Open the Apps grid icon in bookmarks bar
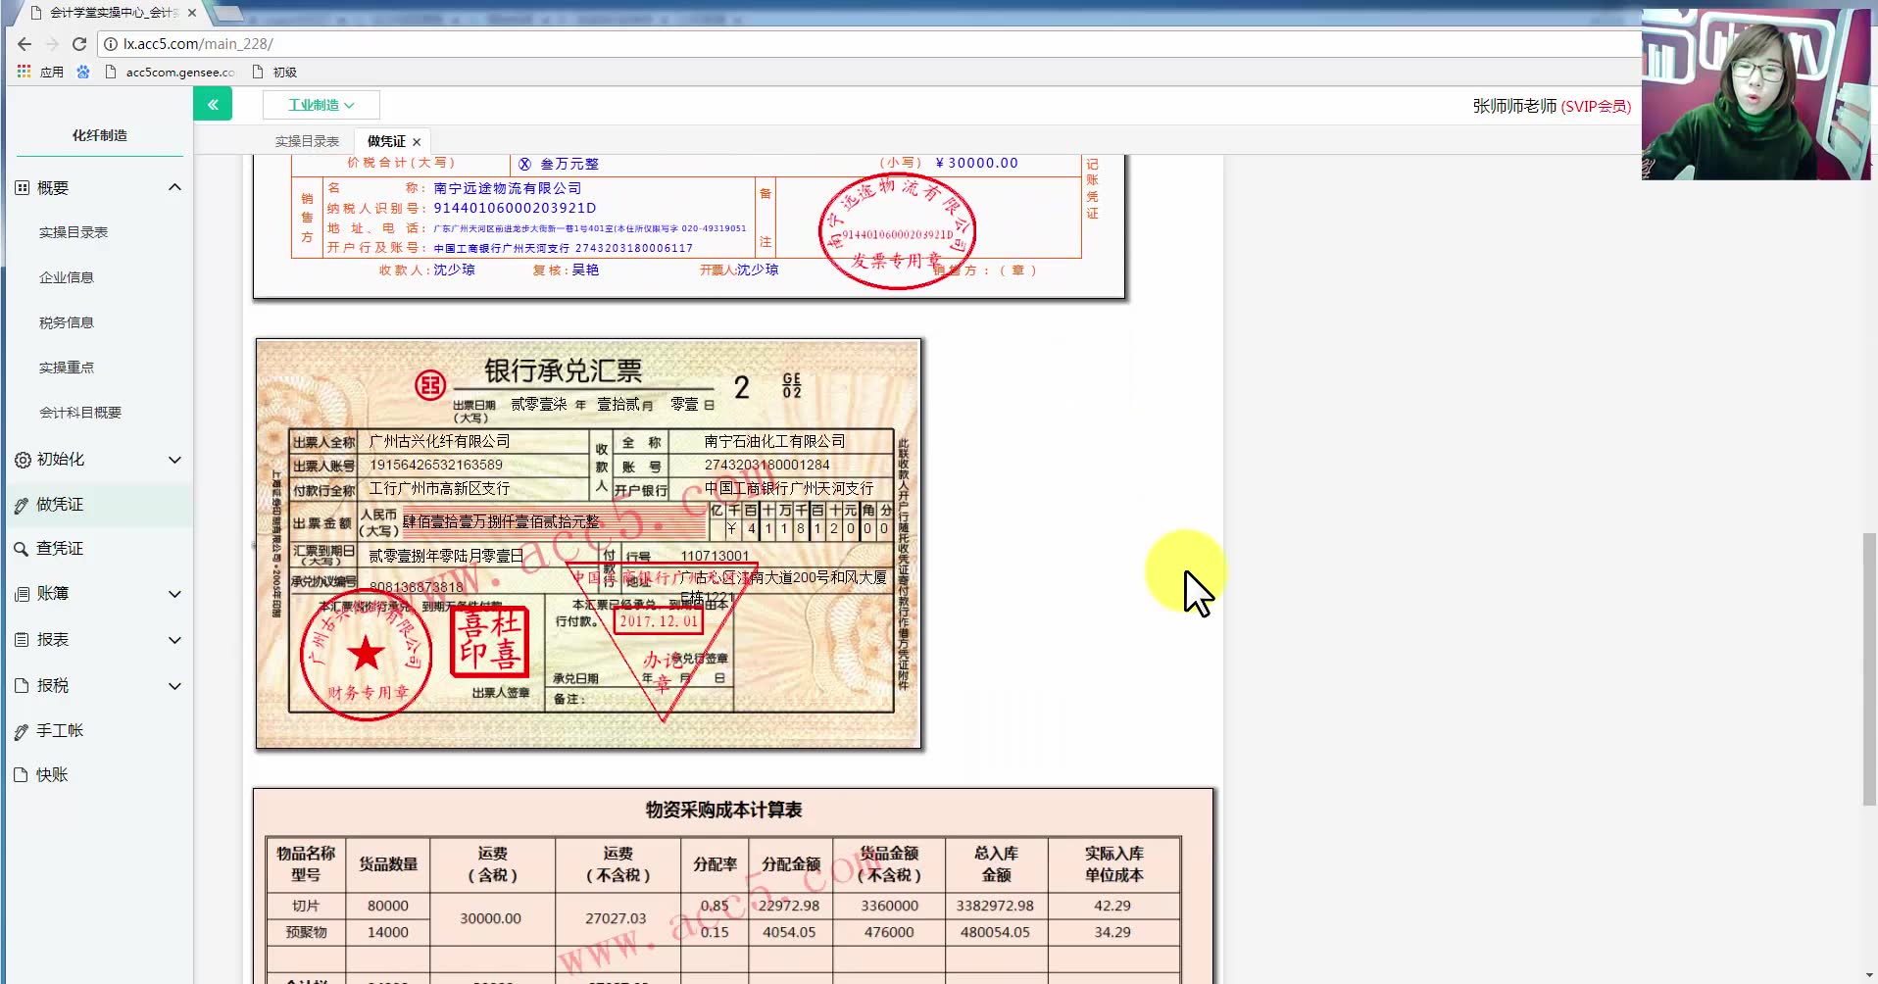The height and width of the screenshot is (984, 1878). [x=25, y=72]
